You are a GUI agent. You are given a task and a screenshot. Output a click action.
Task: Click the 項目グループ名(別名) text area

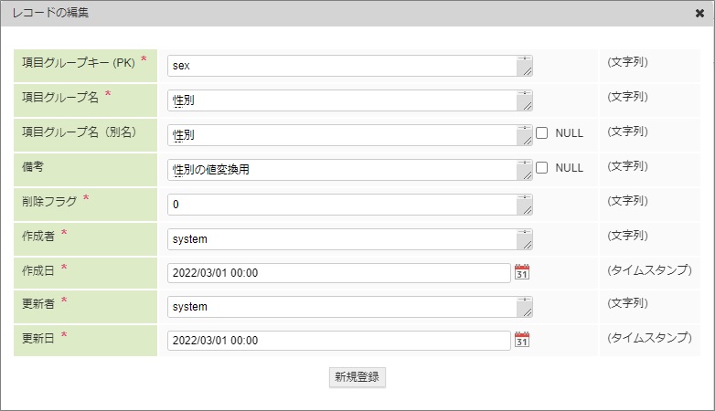point(342,135)
